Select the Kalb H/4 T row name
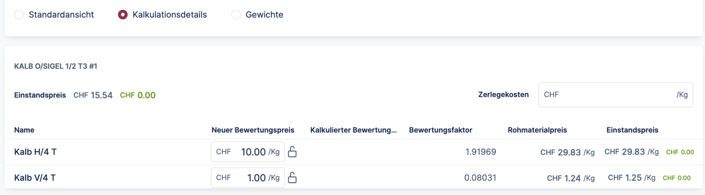 36,152
